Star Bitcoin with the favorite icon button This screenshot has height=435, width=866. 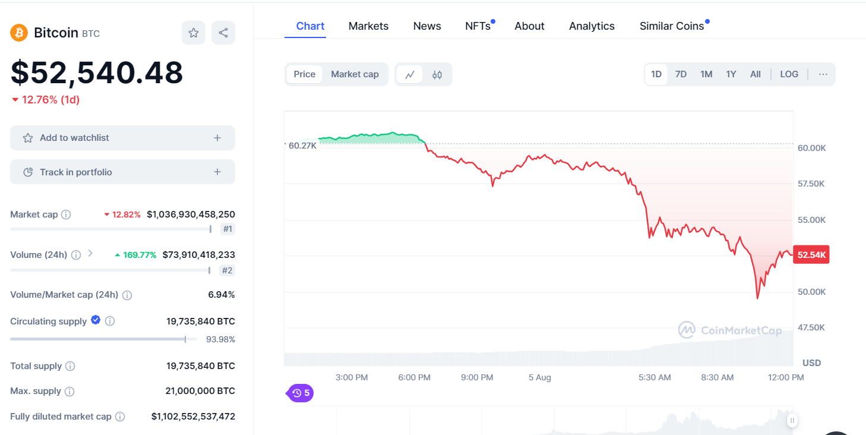tap(194, 33)
